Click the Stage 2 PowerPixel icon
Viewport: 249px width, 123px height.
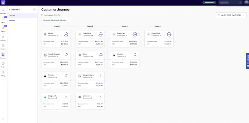pos(80,34)
